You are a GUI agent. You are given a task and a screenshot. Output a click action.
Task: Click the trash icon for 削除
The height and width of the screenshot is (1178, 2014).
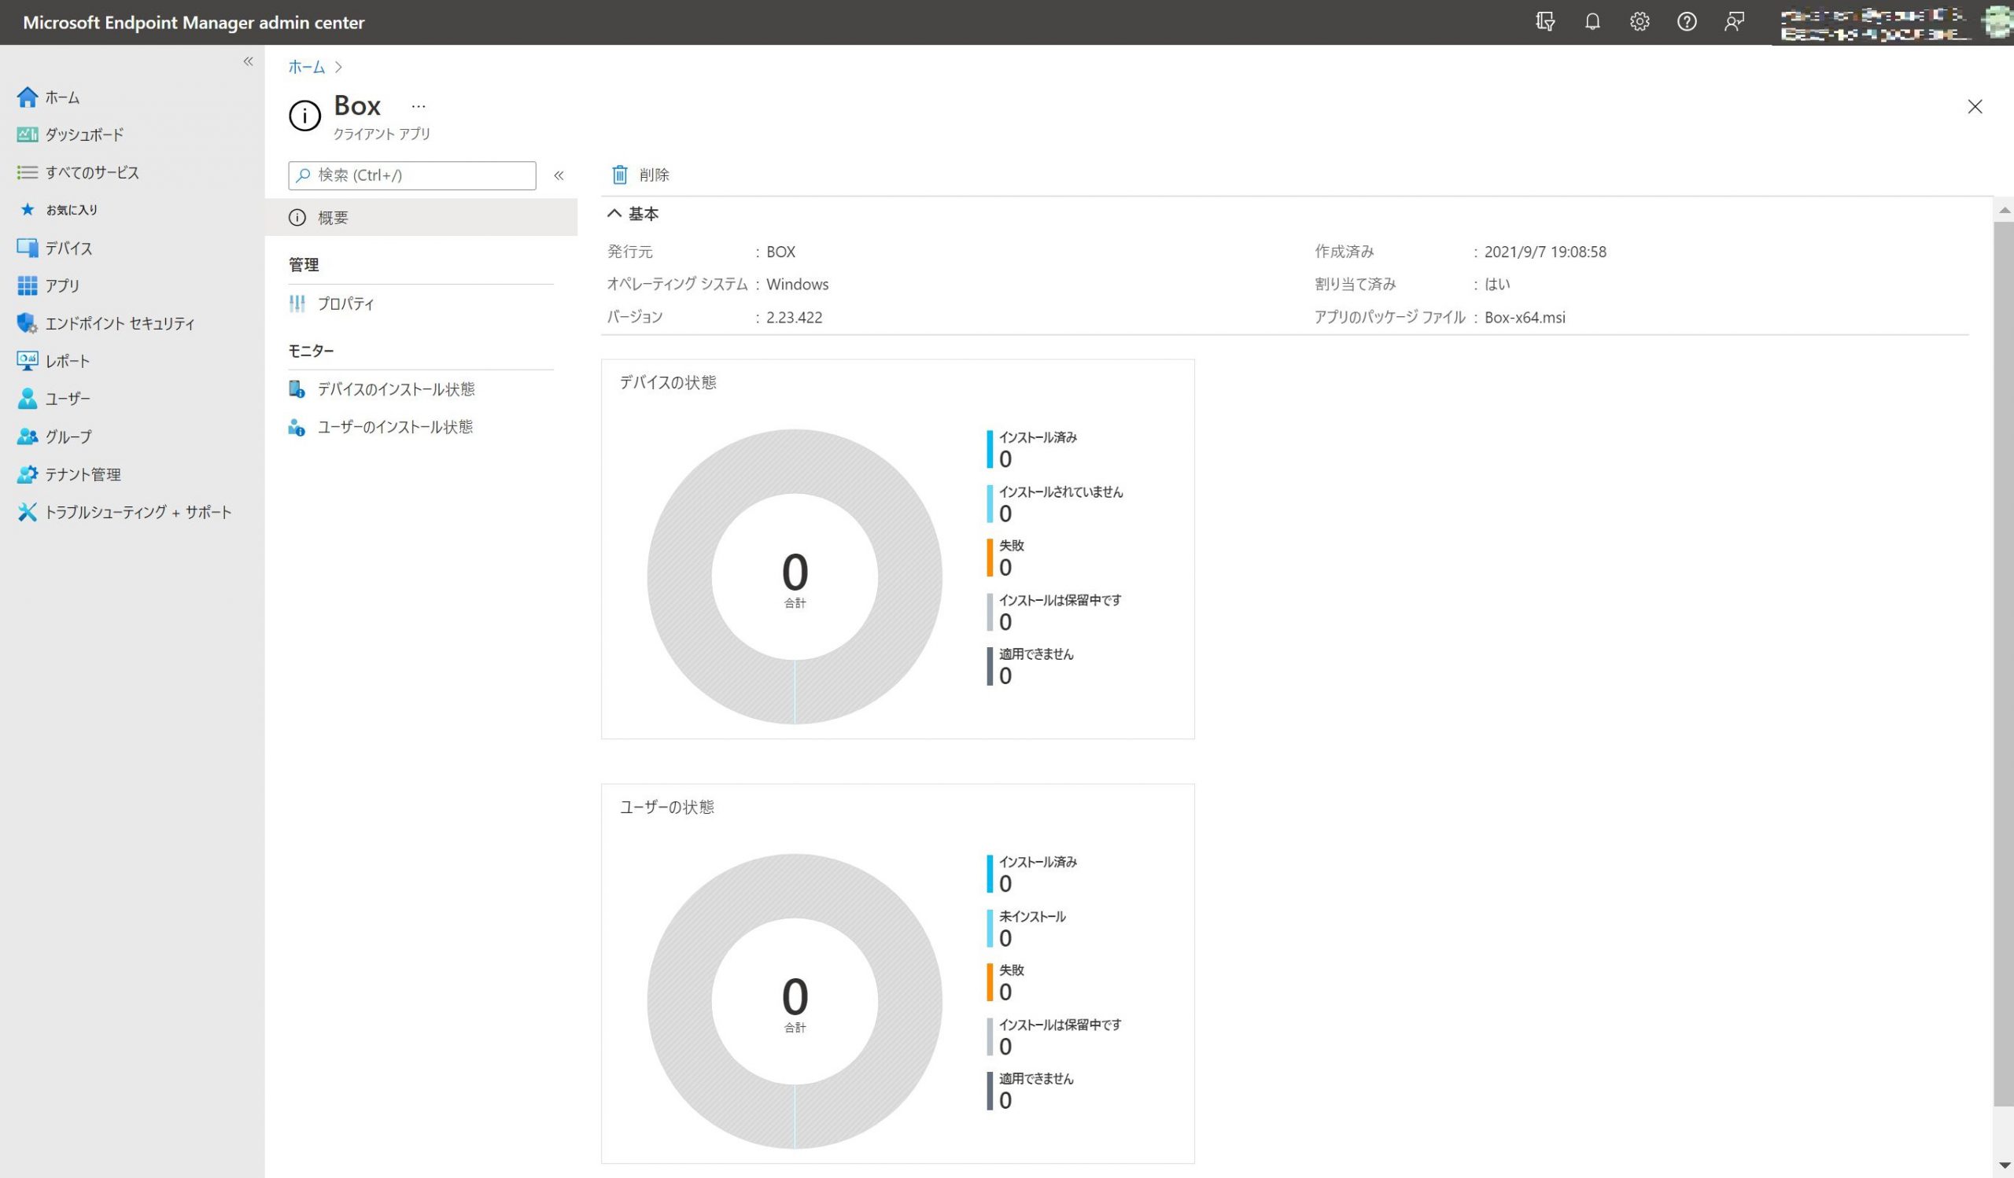pos(619,175)
